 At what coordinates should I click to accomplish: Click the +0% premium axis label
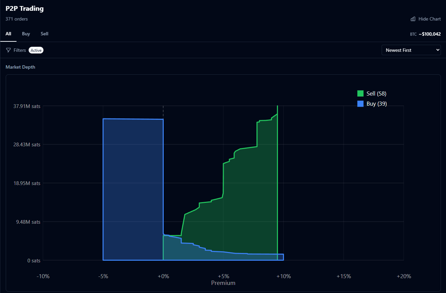[163, 276]
